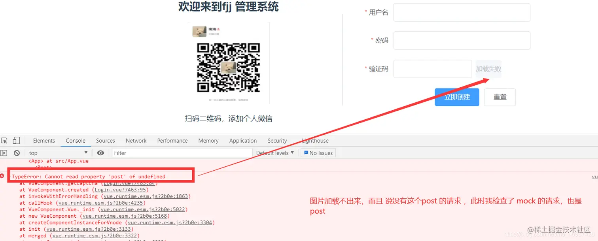Open link Login.vue?7463:95
Viewport: 598px width, 241px height.
tap(120, 190)
